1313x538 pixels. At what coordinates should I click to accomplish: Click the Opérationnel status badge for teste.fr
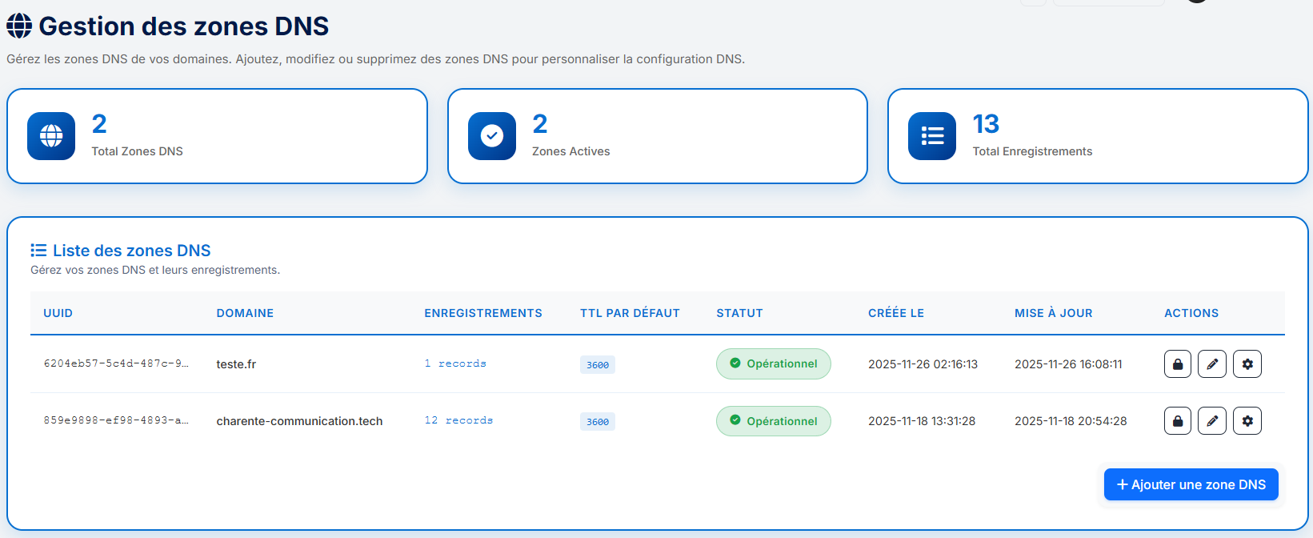[x=773, y=364]
